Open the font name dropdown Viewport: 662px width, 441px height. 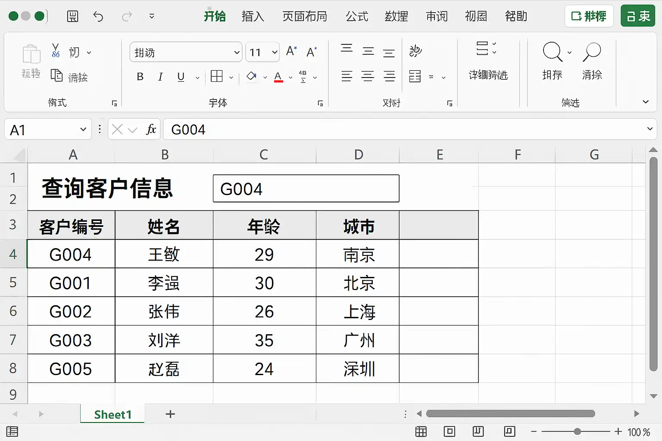point(237,53)
